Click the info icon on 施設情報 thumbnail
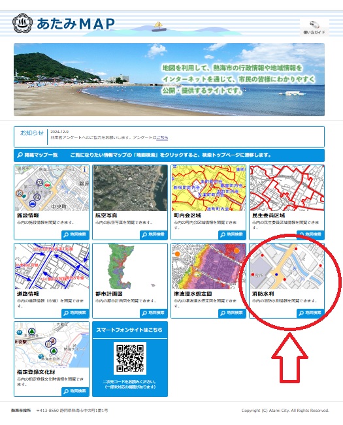Screen dimensions: 343x425 click(x=85, y=170)
